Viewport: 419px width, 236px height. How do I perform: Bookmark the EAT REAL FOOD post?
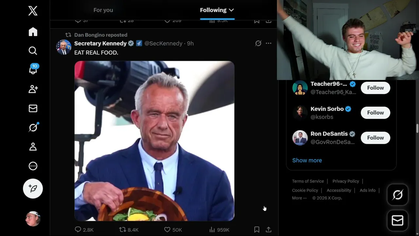[x=257, y=230]
